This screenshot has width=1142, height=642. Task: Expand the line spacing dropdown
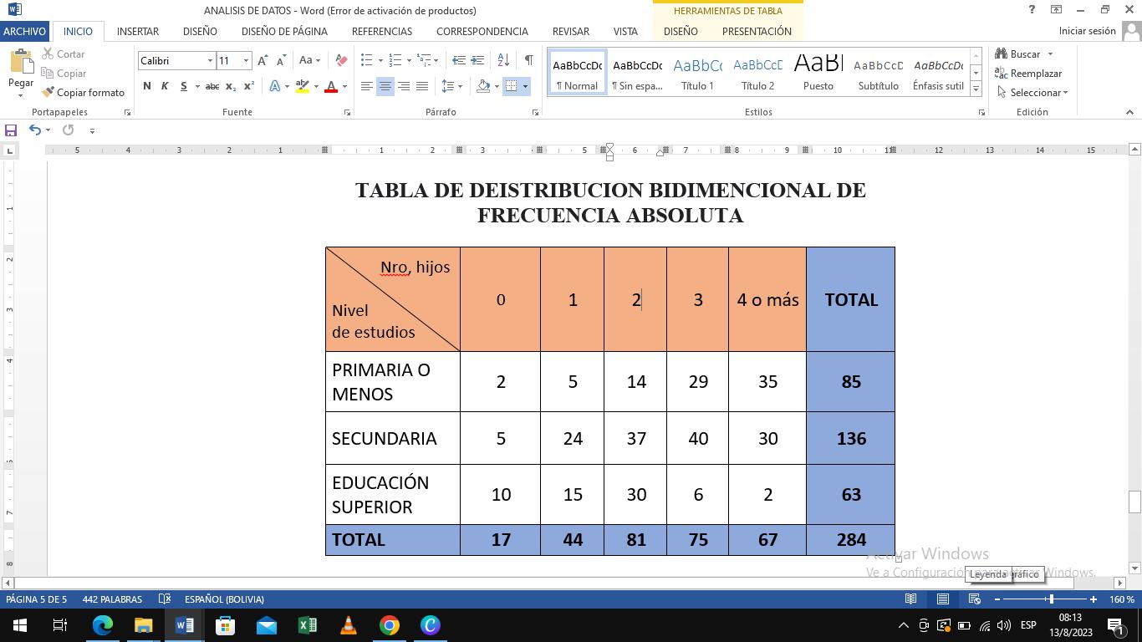460,86
